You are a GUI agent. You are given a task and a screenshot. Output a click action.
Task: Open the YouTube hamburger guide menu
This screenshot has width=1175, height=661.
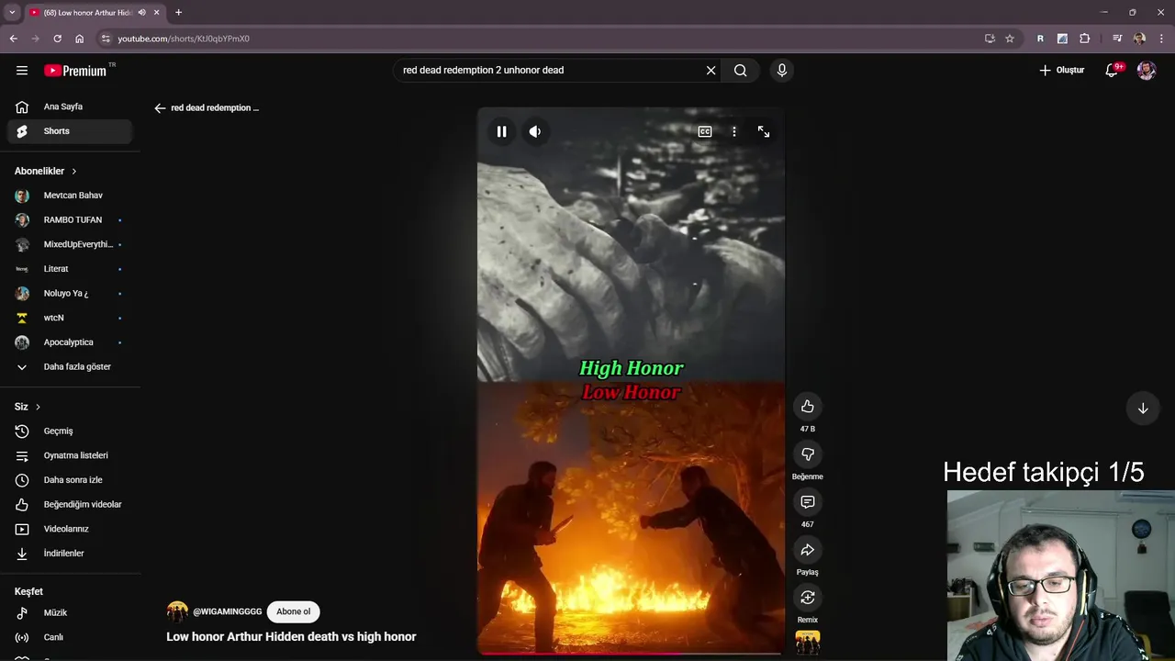coord(22,70)
